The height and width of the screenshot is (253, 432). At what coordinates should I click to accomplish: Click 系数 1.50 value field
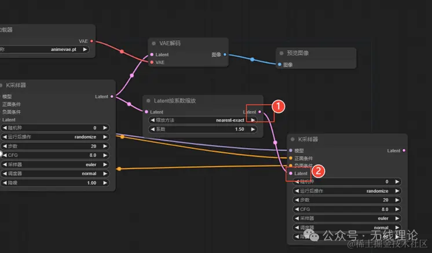click(x=203, y=129)
